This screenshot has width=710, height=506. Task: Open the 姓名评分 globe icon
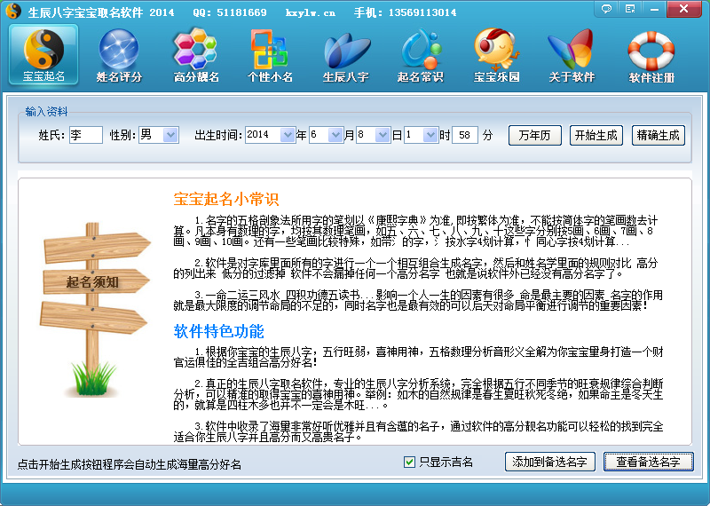coord(119,54)
